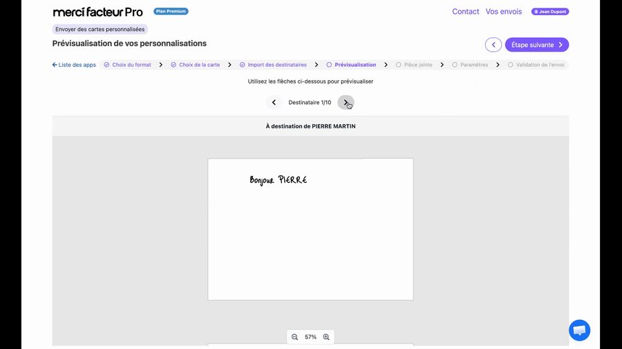Screen dimensions: 622x349
Task: Select the Choix du format step
Action: click(x=128, y=65)
